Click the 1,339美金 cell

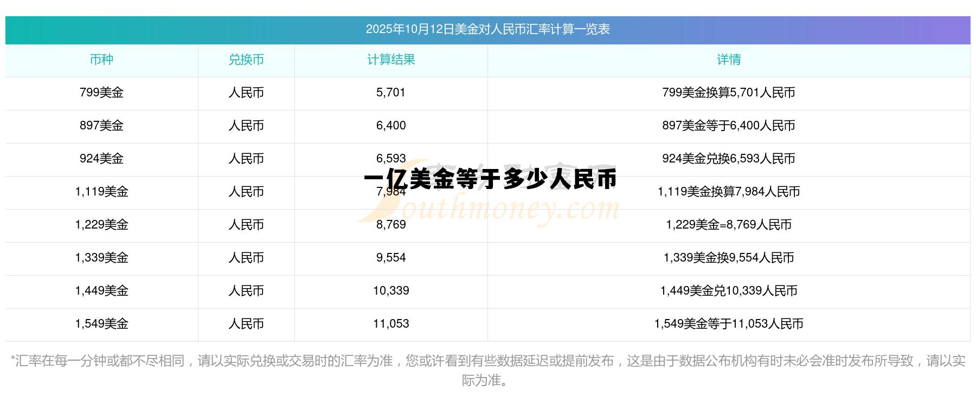[101, 258]
